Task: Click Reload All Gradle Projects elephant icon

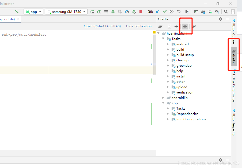Action: tap(160, 27)
